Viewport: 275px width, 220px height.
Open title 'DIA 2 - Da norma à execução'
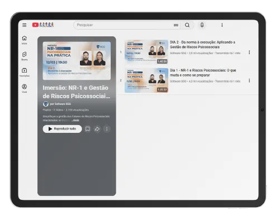pyautogui.click(x=202, y=45)
